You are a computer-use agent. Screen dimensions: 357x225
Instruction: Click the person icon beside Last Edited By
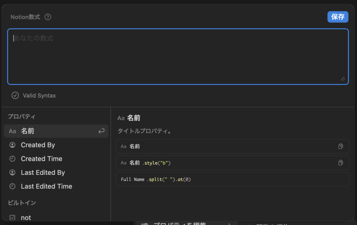13,172
